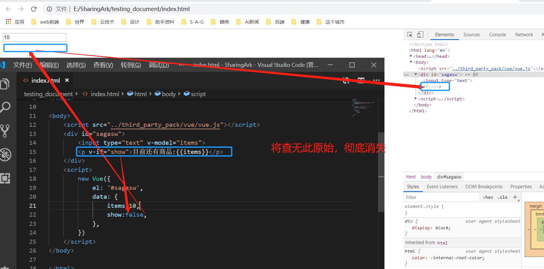Screen dimensions: 544x269
Task: Click the Styles Filter input field
Action: point(441,197)
